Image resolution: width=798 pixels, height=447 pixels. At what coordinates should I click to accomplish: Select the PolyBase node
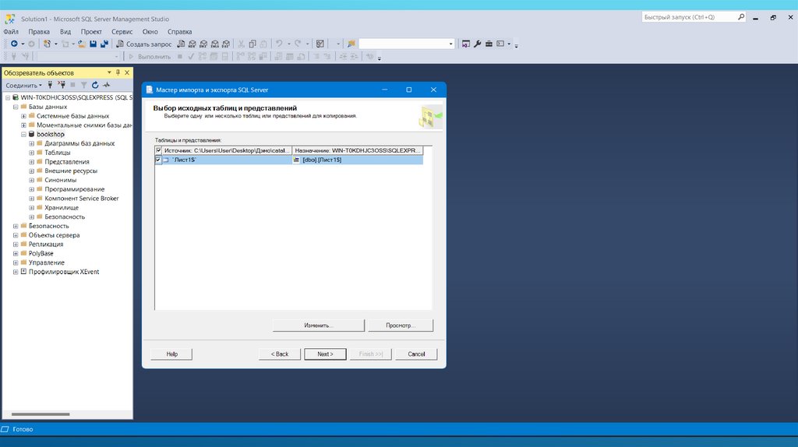click(x=41, y=253)
